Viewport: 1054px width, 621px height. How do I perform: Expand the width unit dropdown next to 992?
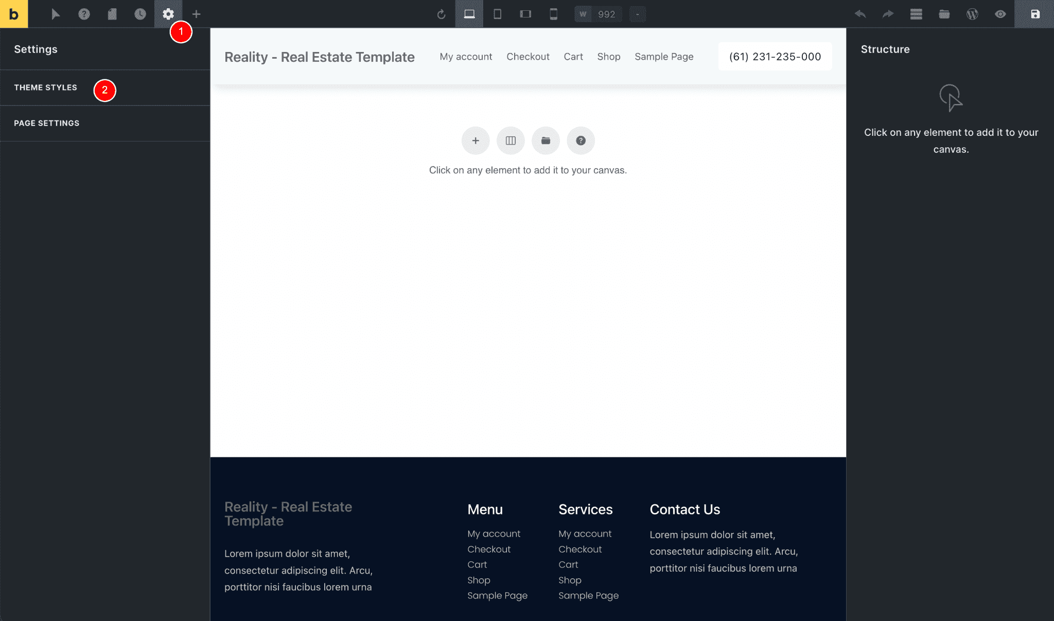pyautogui.click(x=637, y=14)
